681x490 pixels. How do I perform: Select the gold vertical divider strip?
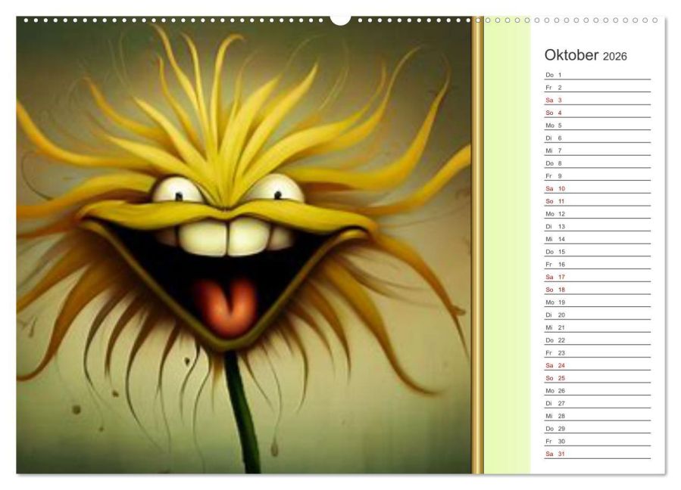(x=477, y=246)
